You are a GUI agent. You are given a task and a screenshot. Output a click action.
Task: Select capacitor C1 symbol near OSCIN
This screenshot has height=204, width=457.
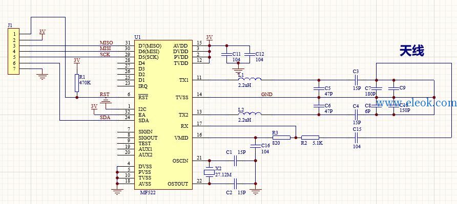[236, 161]
